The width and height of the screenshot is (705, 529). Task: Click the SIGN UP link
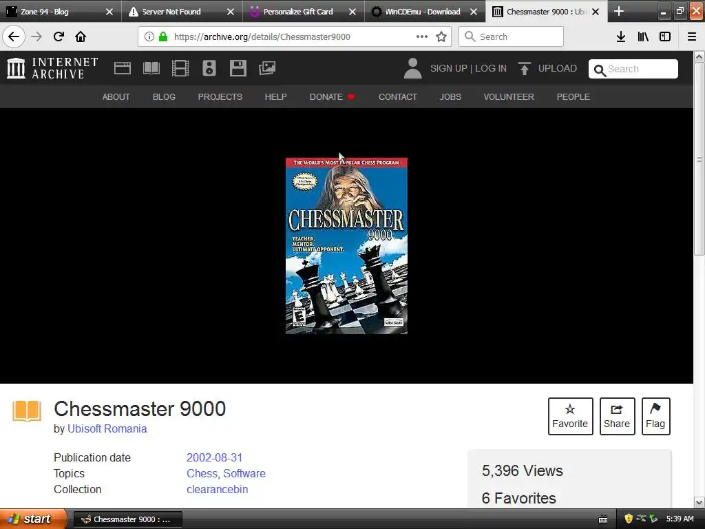(x=449, y=68)
